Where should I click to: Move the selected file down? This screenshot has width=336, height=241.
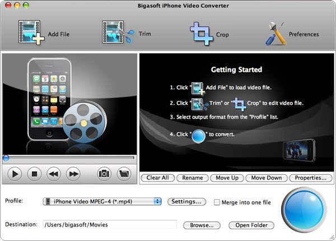click(267, 178)
